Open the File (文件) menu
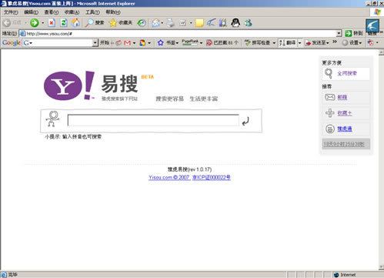384x278 pixels. click(11, 12)
